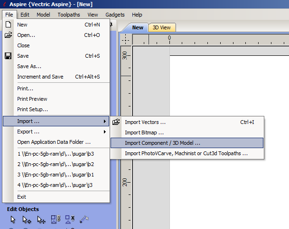Choose New from the File menu
289x229 pixels.
(56, 25)
